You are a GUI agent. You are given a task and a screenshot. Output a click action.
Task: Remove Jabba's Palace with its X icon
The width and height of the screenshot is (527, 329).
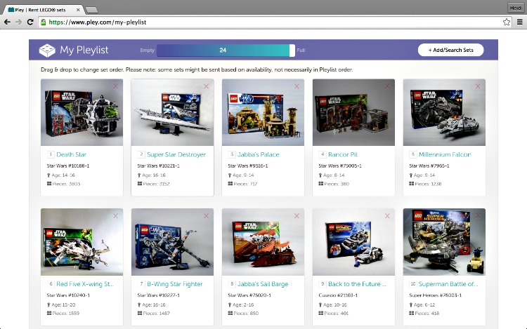point(297,86)
